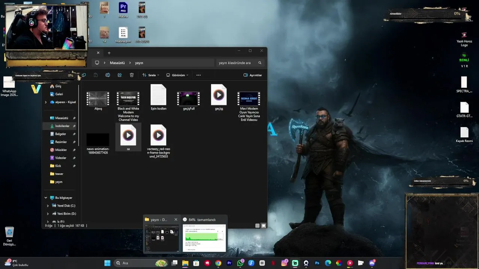The width and height of the screenshot is (479, 269).
Task: Close the current Explorer tab
Action: pos(98,53)
